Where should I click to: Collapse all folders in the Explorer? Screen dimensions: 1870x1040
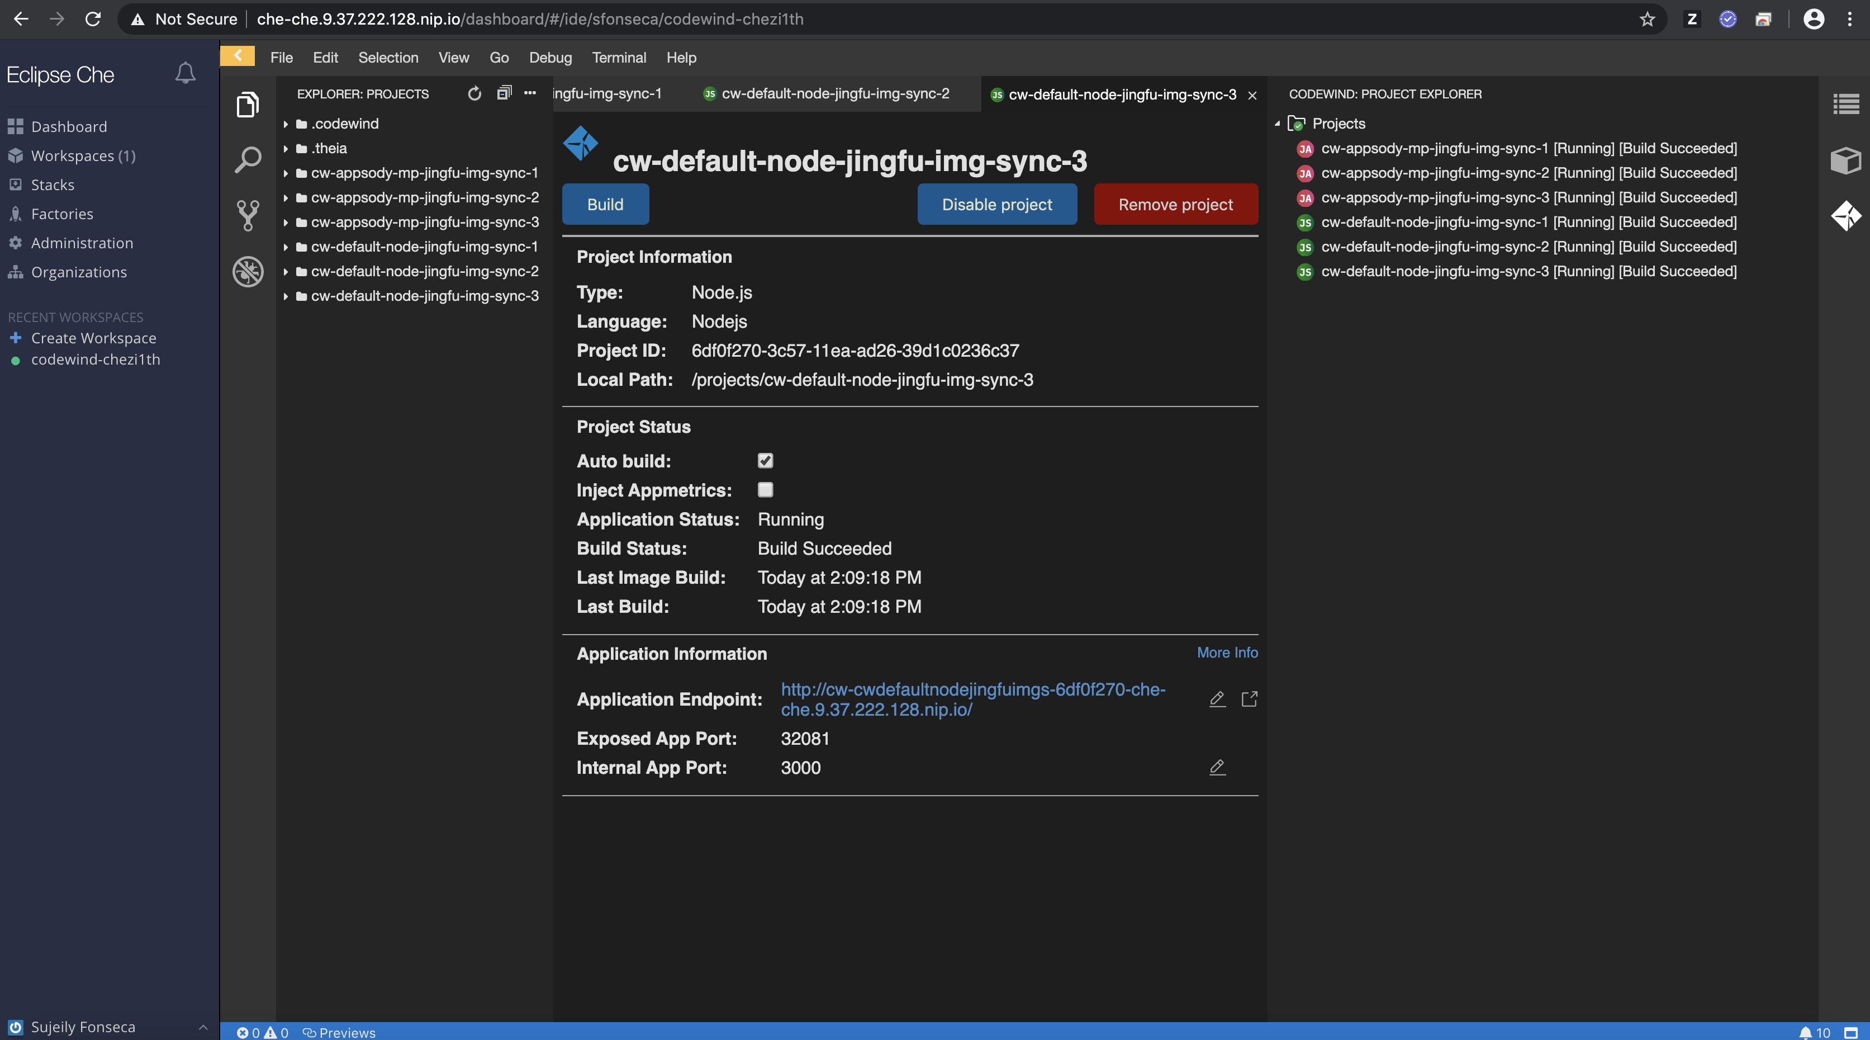pos(505,94)
